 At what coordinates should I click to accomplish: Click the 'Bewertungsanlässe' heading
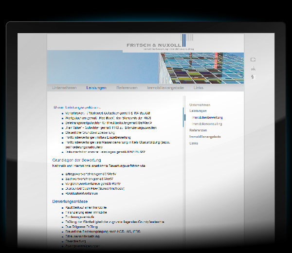tap(70, 201)
